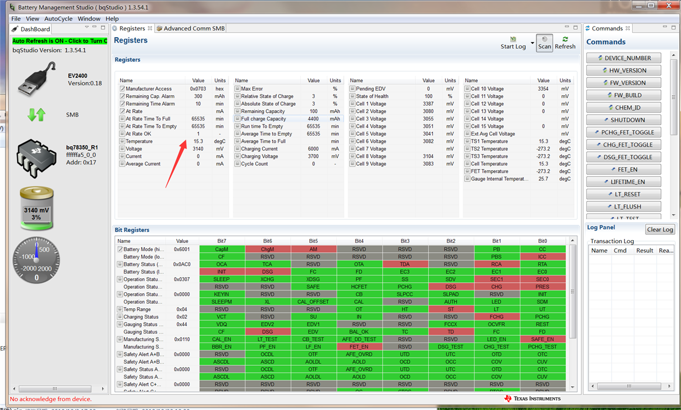The width and height of the screenshot is (681, 410).
Task: Click the Refresh icon in Registers toolbar
Action: tap(565, 40)
